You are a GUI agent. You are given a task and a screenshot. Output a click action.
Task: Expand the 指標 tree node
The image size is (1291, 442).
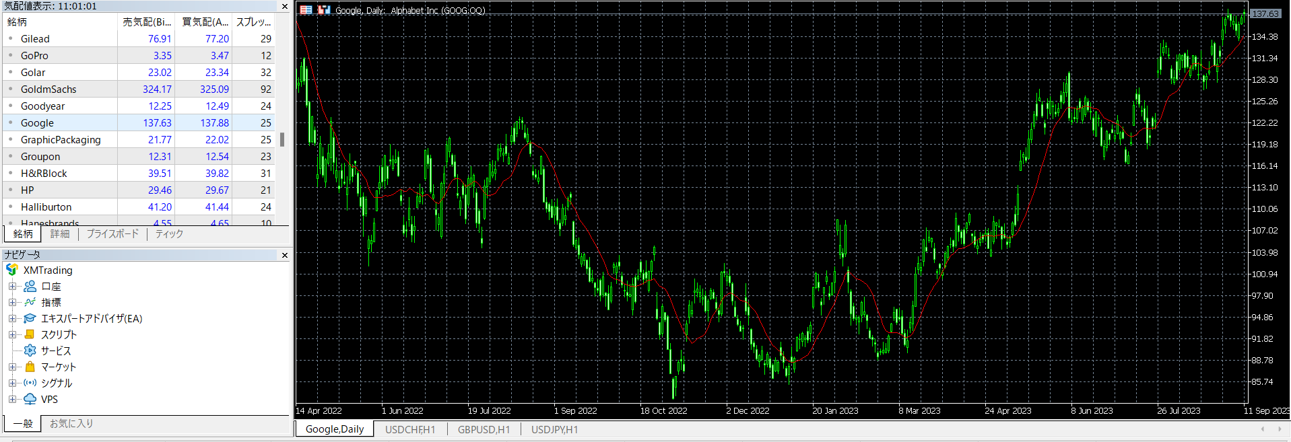[12, 302]
